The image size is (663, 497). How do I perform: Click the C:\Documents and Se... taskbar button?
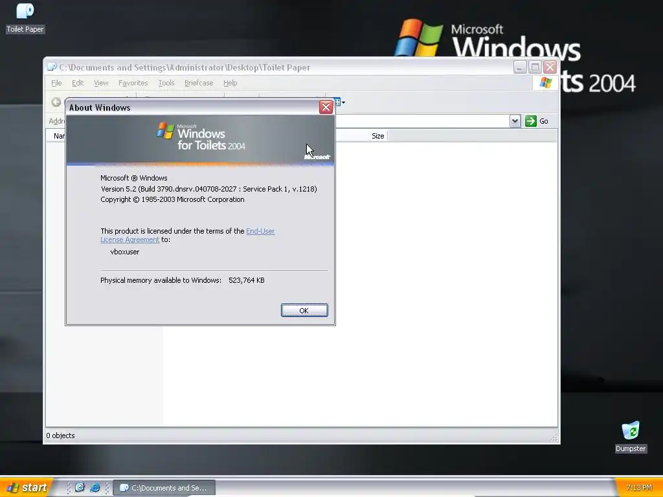pyautogui.click(x=164, y=488)
